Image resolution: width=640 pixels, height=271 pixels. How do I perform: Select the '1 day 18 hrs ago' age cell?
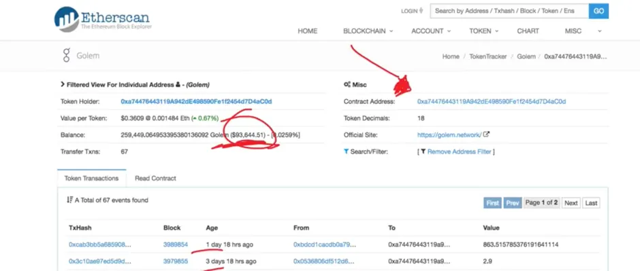(229, 245)
